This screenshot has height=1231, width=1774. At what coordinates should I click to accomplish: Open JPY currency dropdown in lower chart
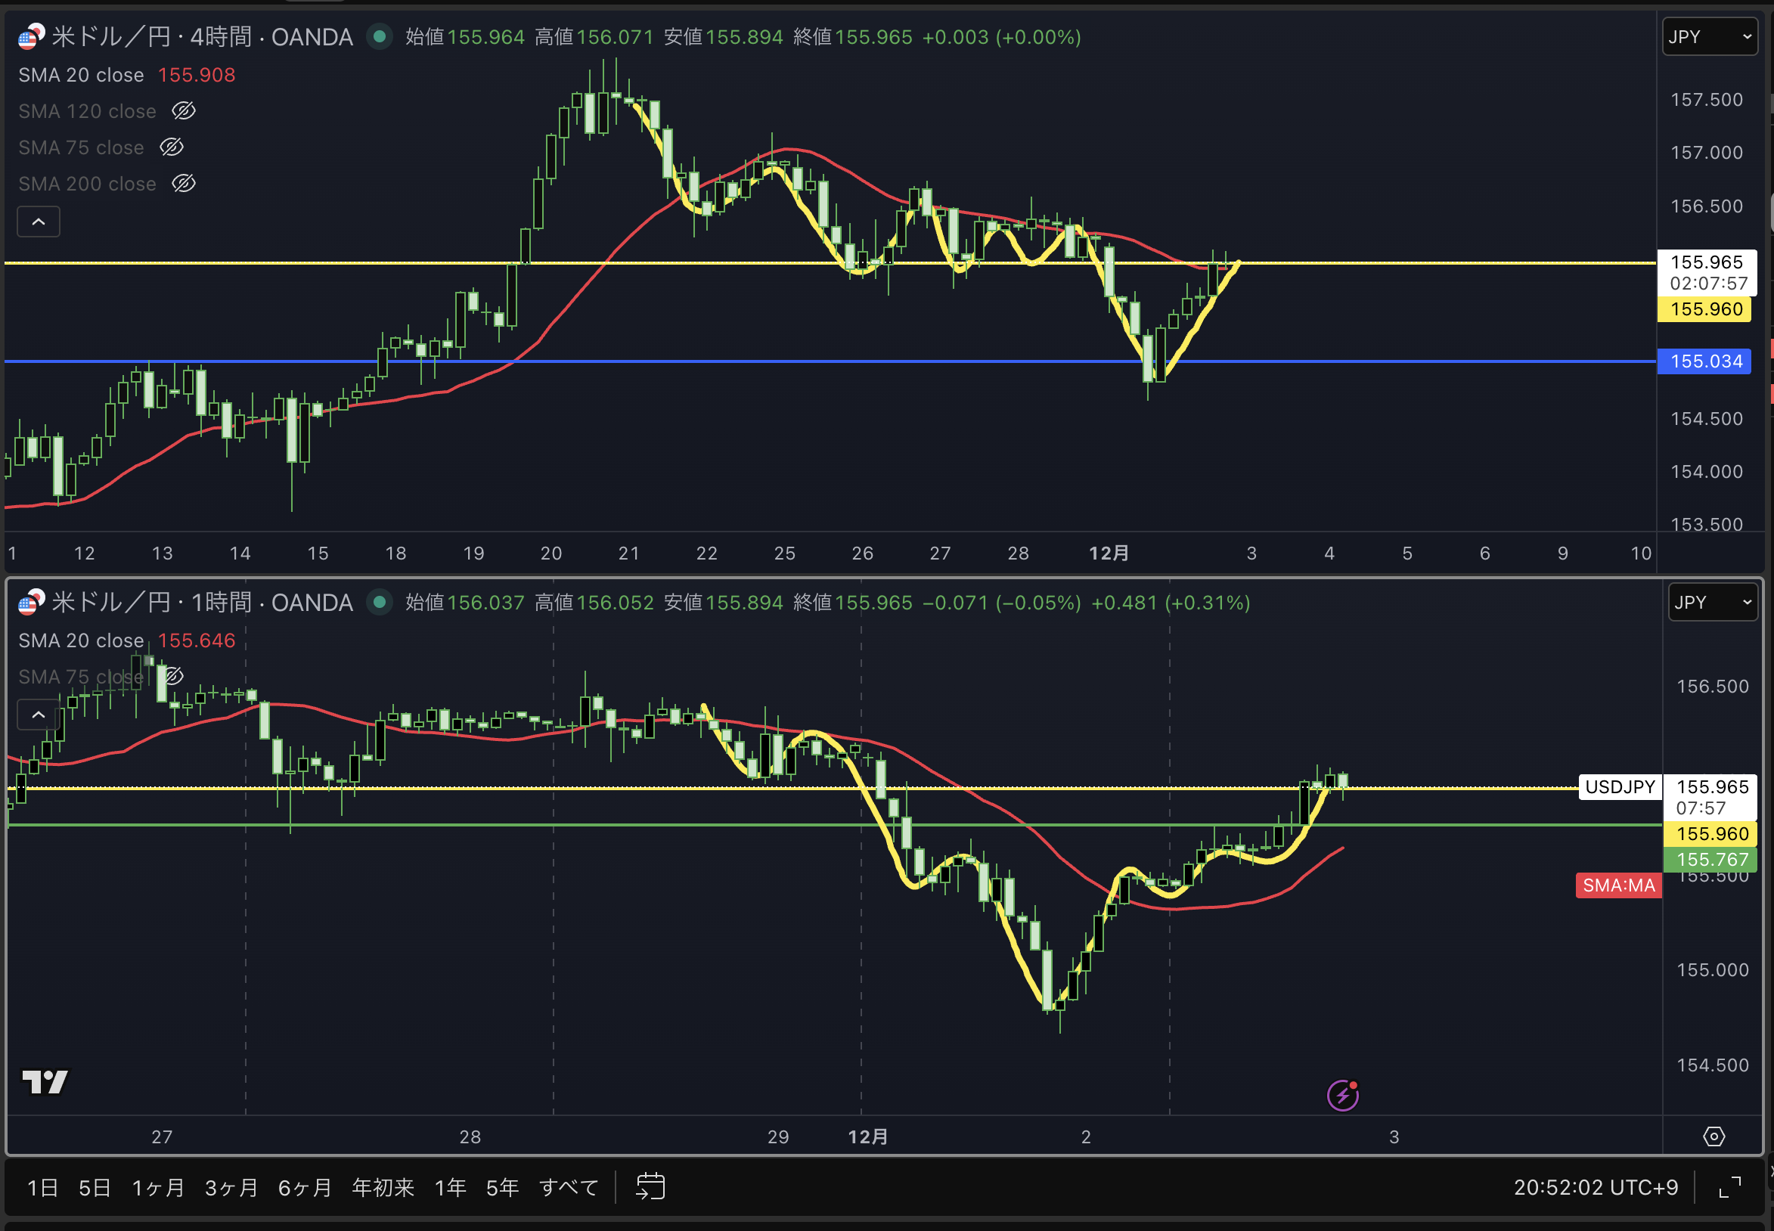click(x=1712, y=602)
